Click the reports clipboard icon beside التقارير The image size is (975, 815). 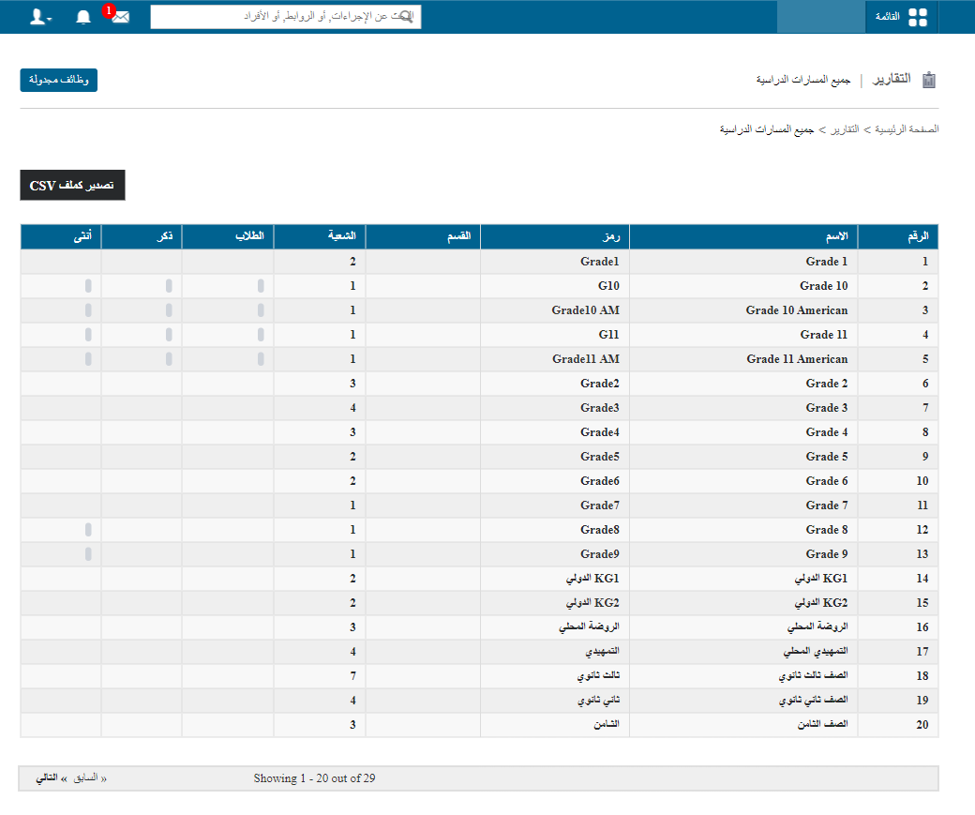click(928, 80)
